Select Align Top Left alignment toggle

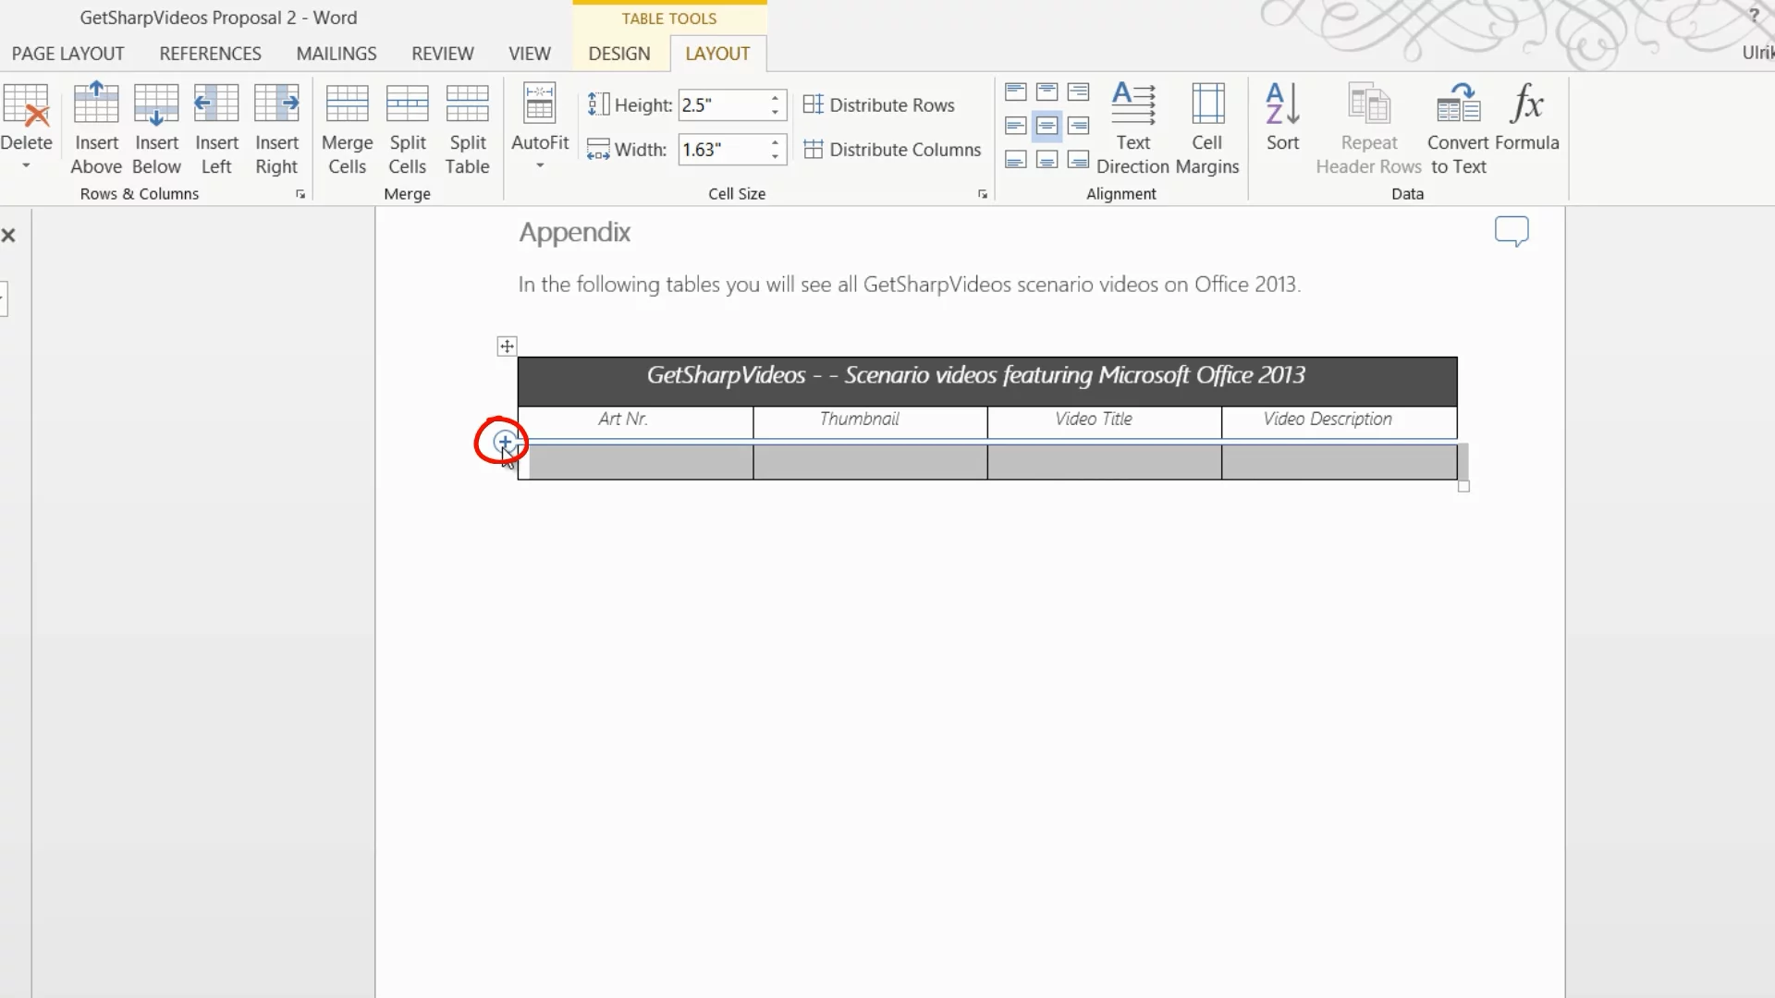pos(1015,92)
